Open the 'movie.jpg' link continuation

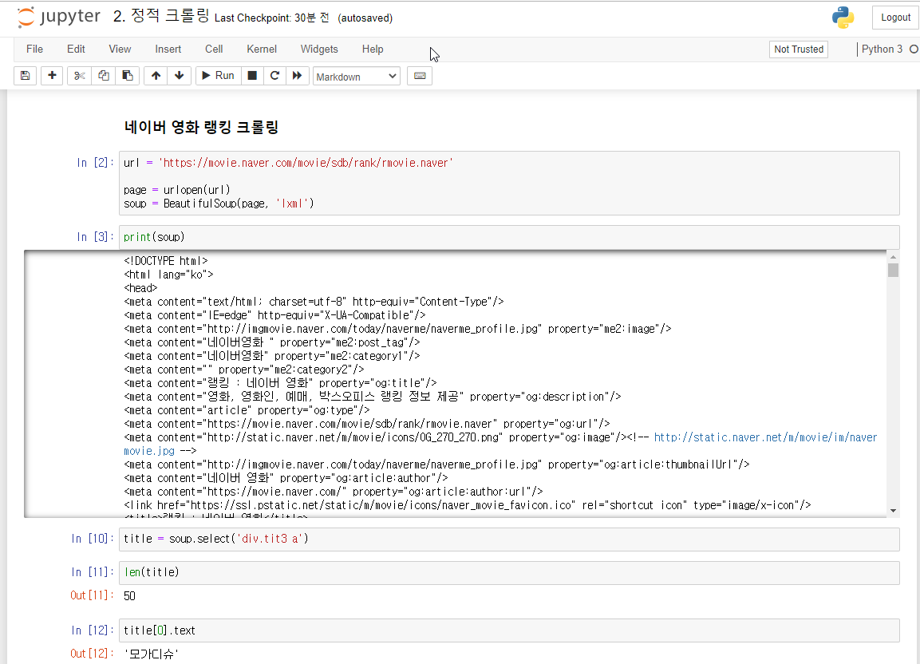point(149,451)
